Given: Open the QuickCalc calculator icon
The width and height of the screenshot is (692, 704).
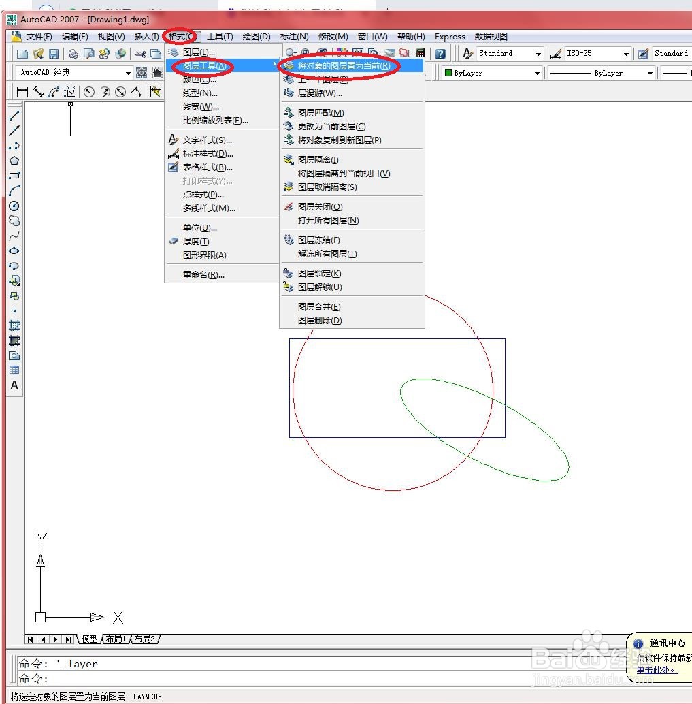Looking at the screenshot, I should (x=421, y=53).
